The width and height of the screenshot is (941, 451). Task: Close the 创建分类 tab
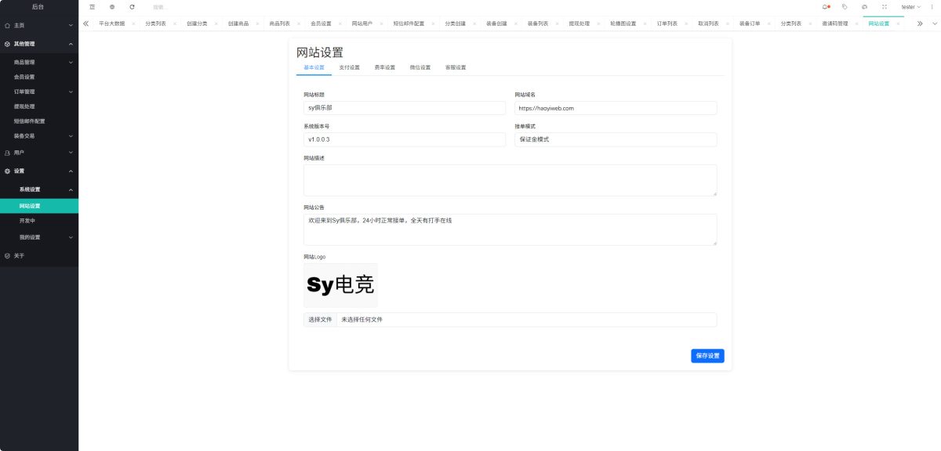(x=216, y=23)
